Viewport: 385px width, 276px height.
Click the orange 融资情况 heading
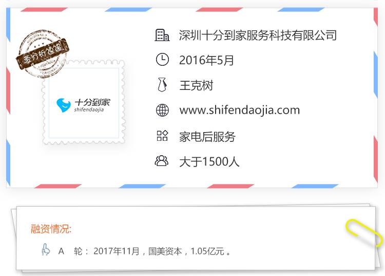[x=51, y=229]
